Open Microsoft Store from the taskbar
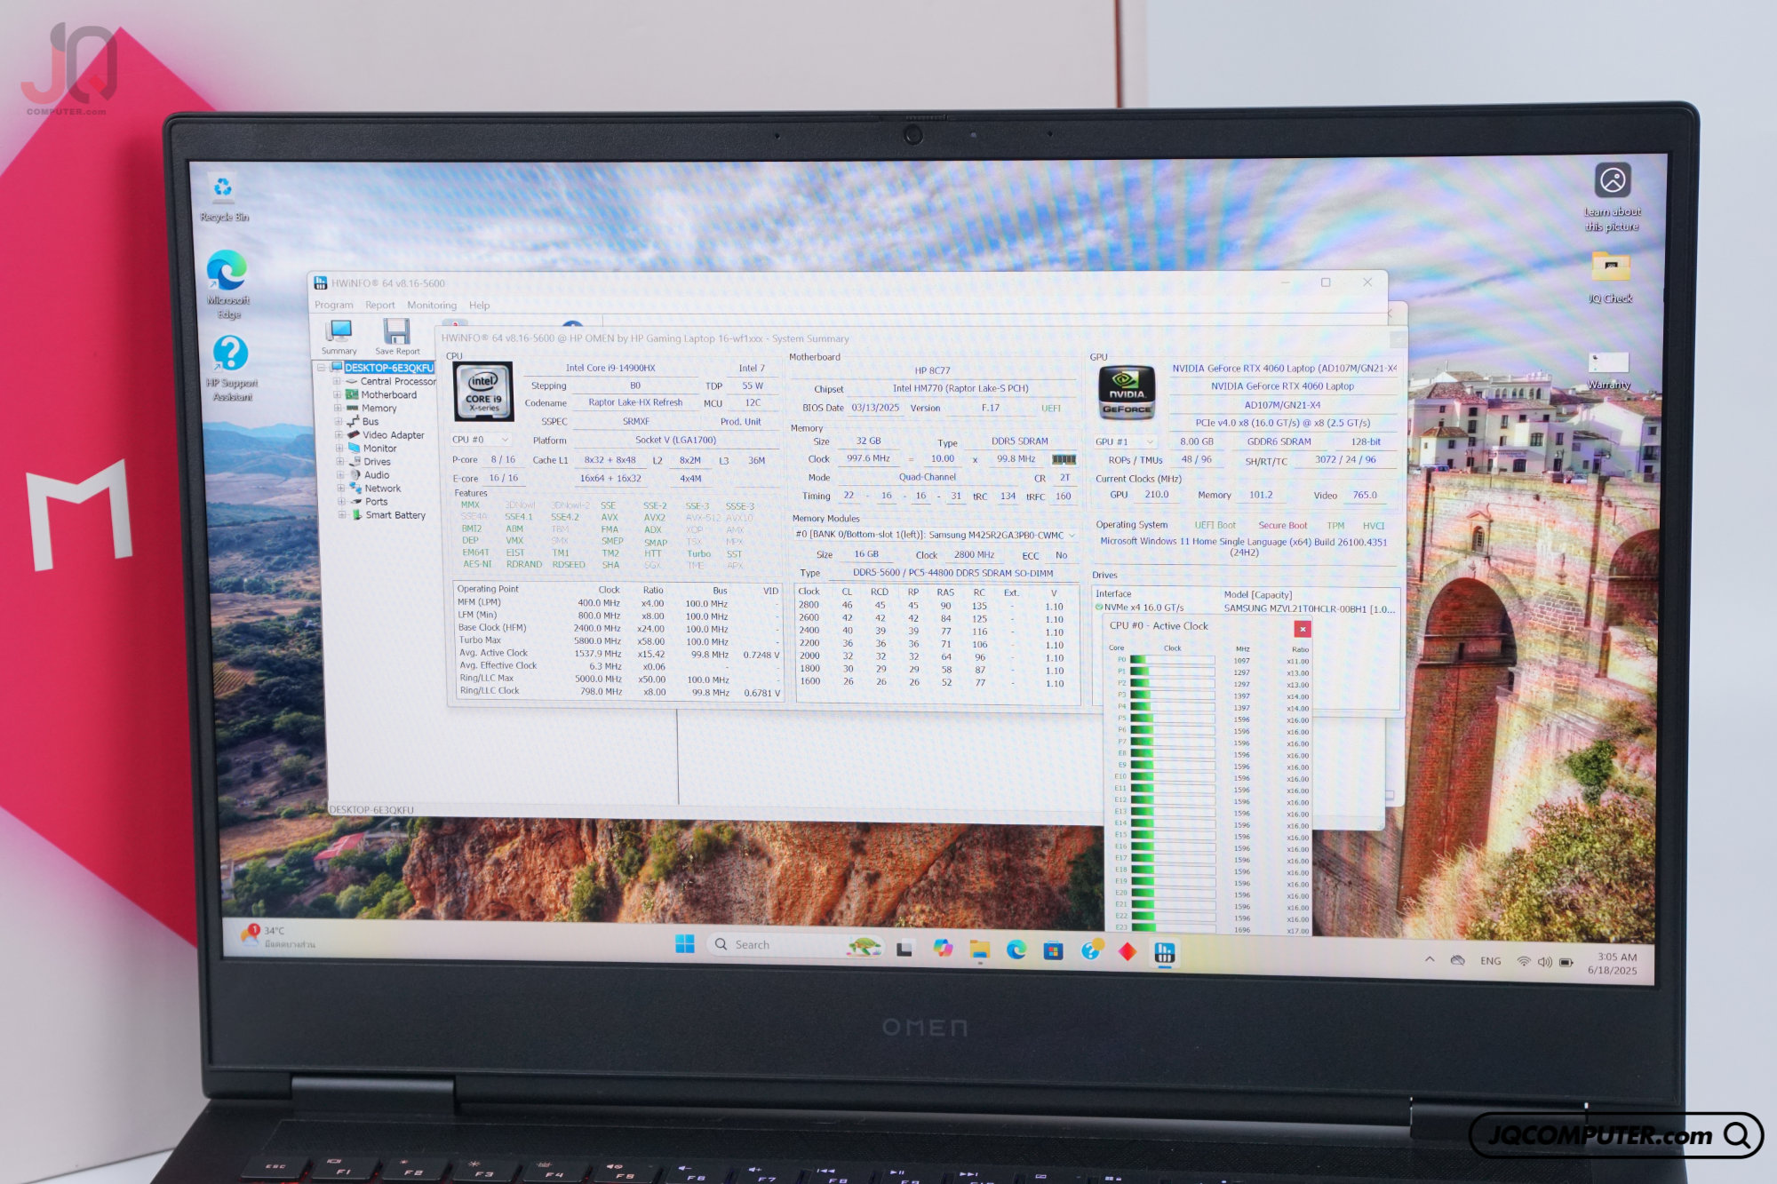 tap(1053, 951)
